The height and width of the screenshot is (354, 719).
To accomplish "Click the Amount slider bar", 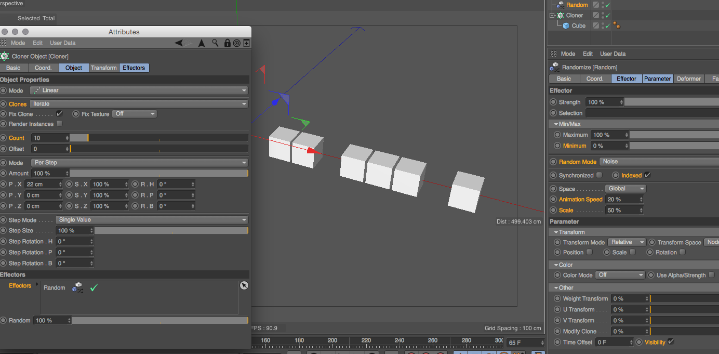I will (x=159, y=173).
